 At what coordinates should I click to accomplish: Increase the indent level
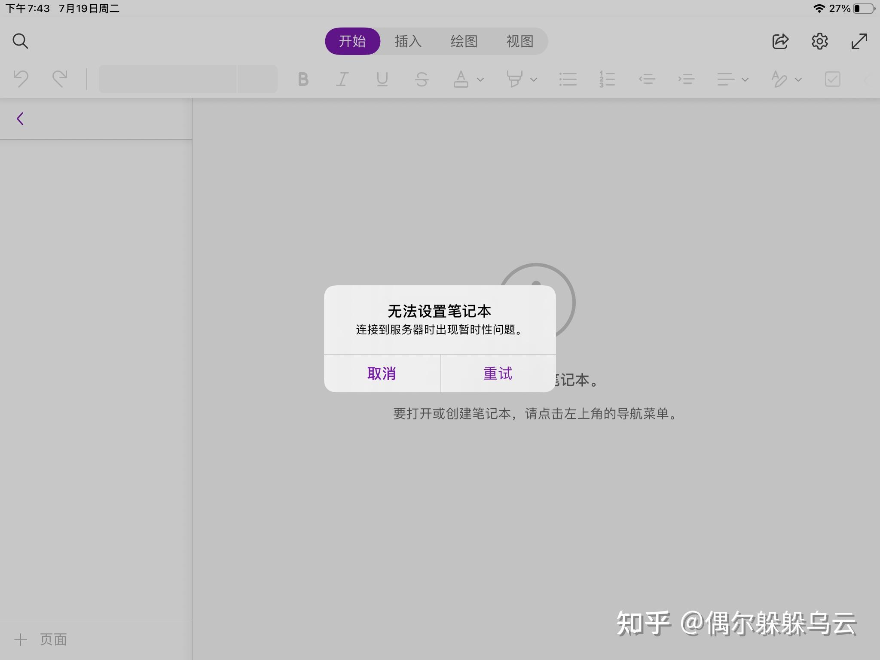click(x=686, y=79)
